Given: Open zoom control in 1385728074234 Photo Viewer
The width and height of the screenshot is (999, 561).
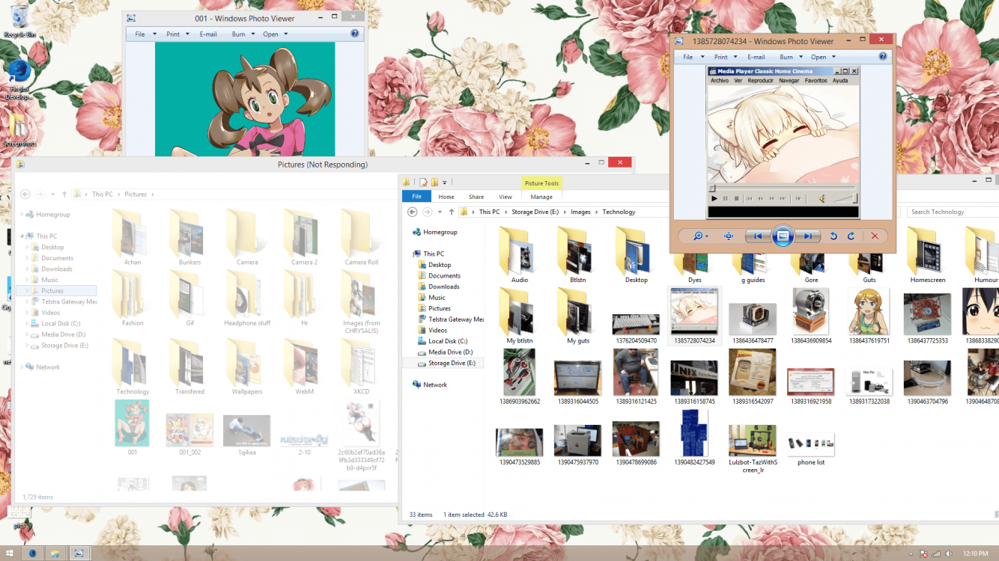Looking at the screenshot, I should click(x=700, y=236).
